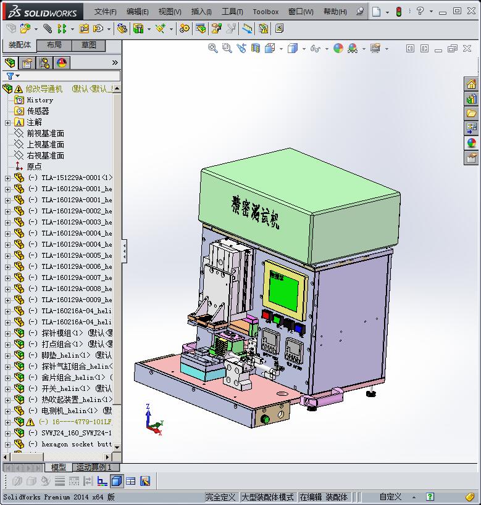Select the DisplayManager color ball tab
Screen dimensions: 481x505
tap(62, 63)
